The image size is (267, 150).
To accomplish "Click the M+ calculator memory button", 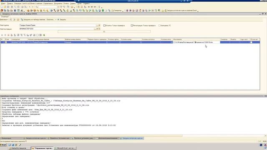I will (92, 7).
